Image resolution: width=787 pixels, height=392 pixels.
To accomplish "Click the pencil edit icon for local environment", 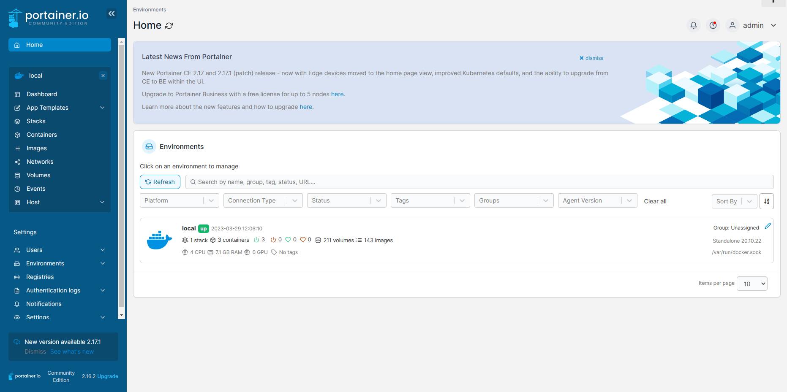I will coord(768,226).
